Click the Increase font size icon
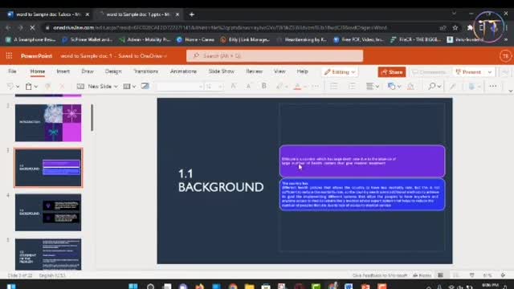Image resolution: width=514 pixels, height=289 pixels. point(234,86)
